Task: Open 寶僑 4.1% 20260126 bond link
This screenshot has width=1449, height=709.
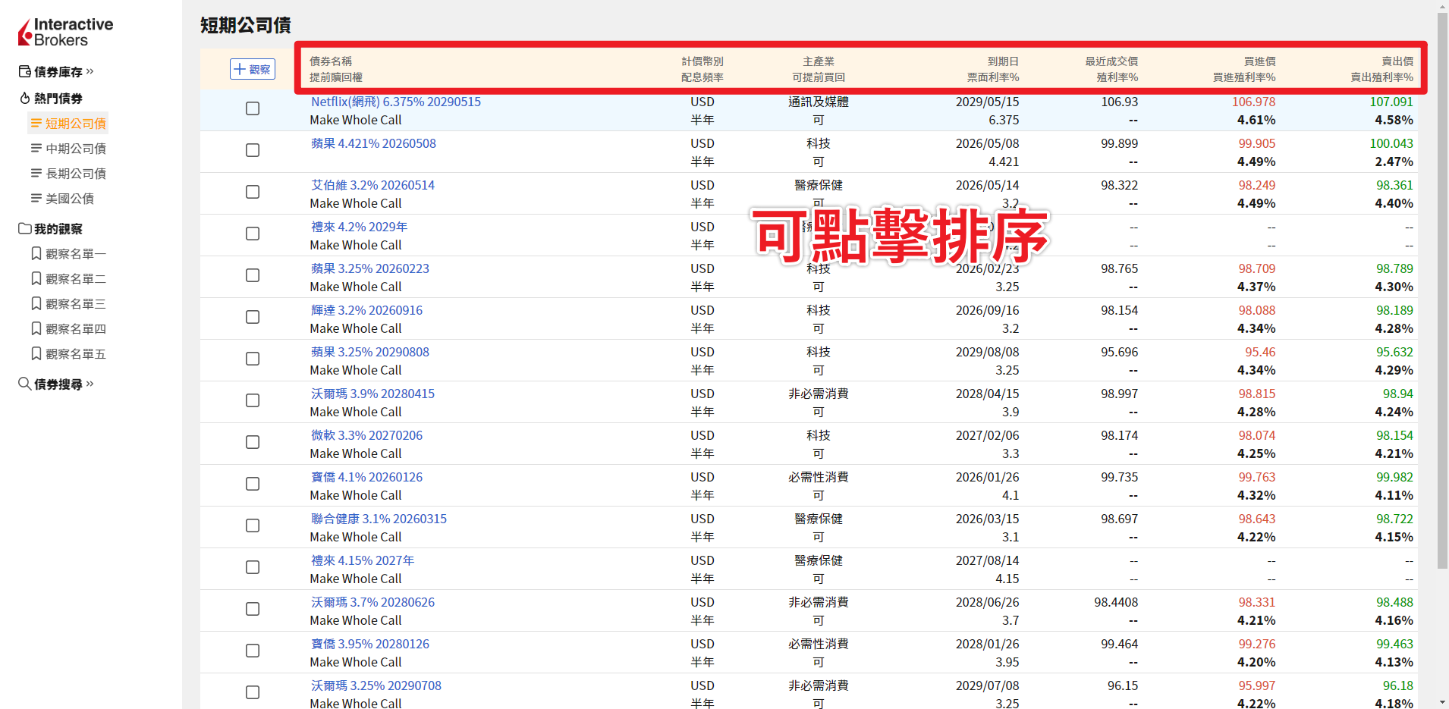Action: (x=367, y=477)
